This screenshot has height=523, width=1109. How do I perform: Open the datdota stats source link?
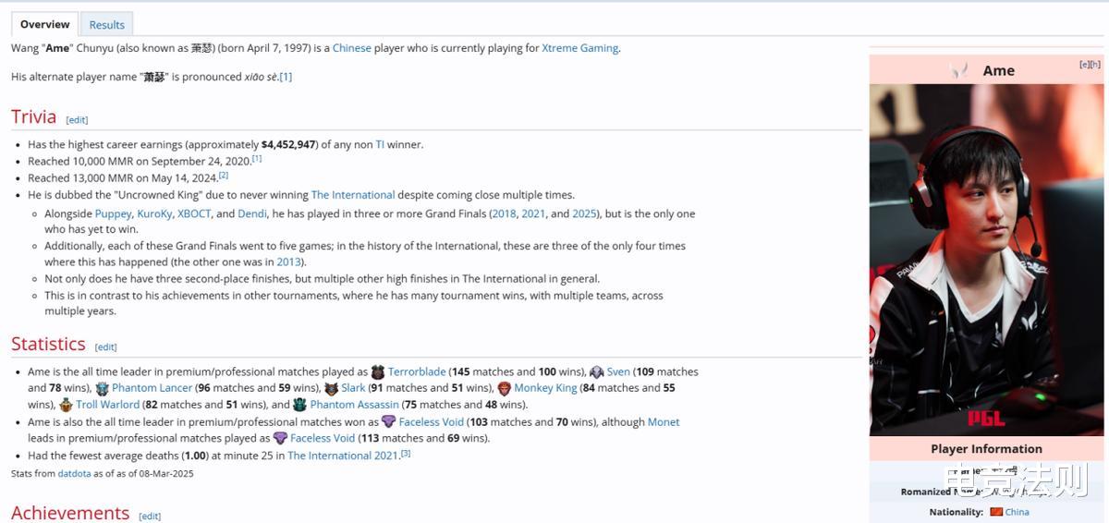point(73,473)
